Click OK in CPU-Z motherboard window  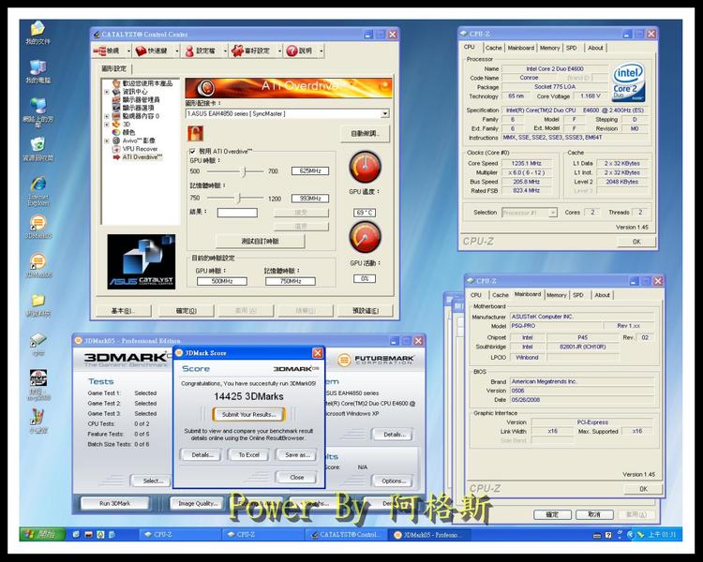coord(643,489)
